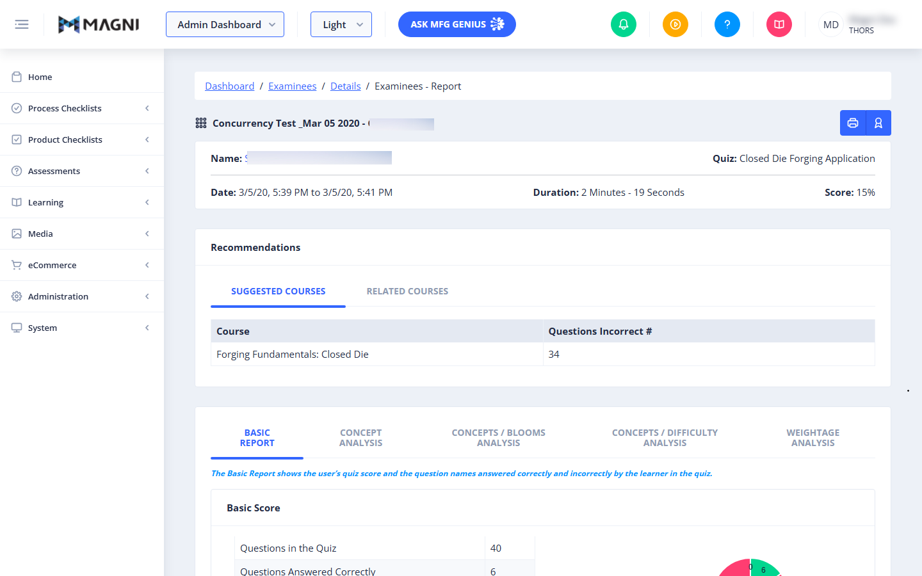Expand the System chevron
The height and width of the screenshot is (576, 922).
[x=147, y=328]
